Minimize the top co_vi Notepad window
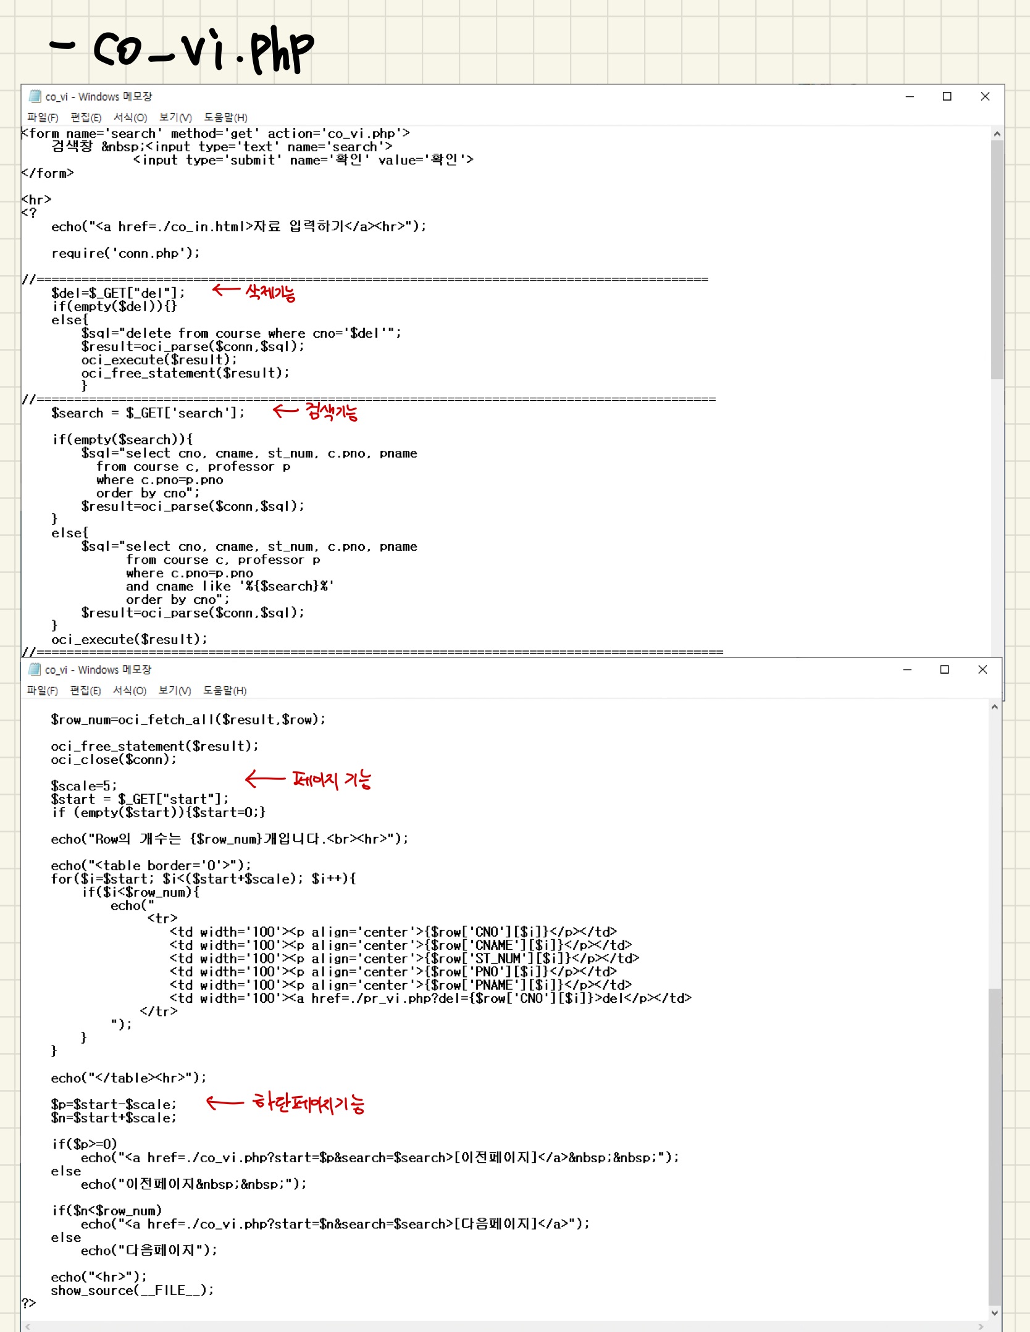Viewport: 1030px width, 1332px height. (x=910, y=96)
